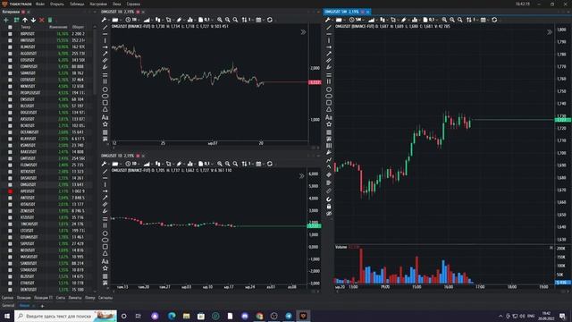Delete ticker with the red X icon
Viewport: 572px width, 322px height.
[42, 20]
